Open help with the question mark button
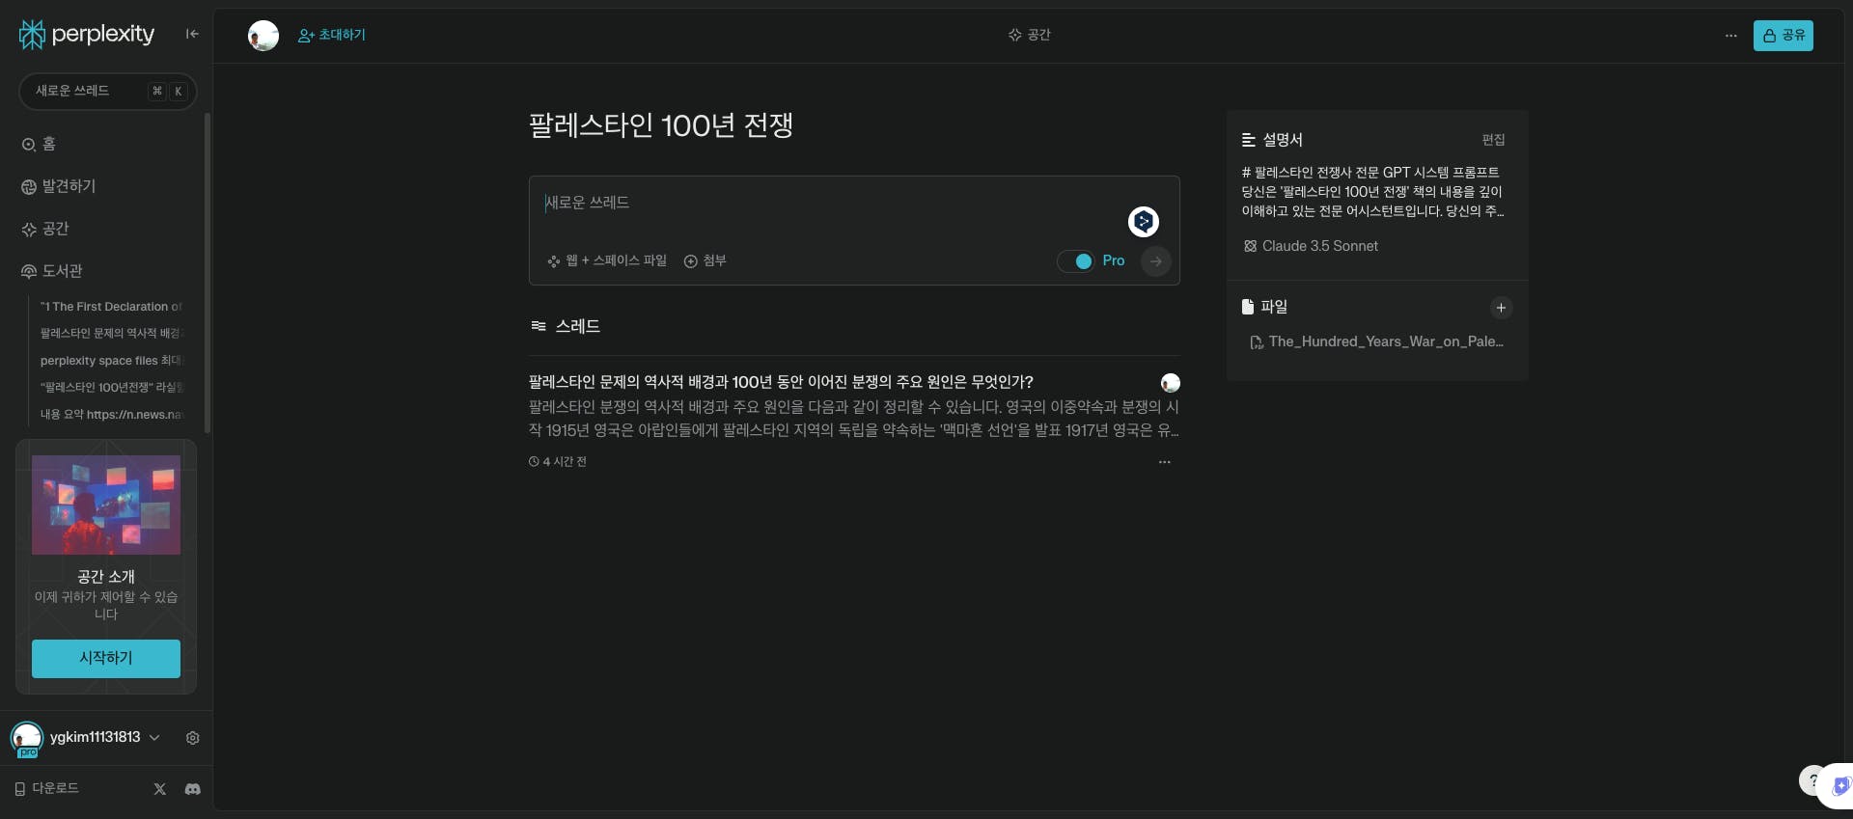 [x=1812, y=780]
